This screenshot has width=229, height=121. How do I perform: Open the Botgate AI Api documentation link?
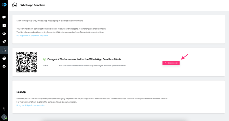(x=31, y=105)
